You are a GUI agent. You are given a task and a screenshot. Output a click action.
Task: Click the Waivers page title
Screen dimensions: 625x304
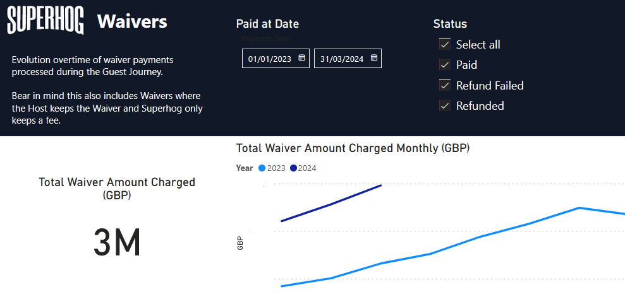[x=132, y=21]
